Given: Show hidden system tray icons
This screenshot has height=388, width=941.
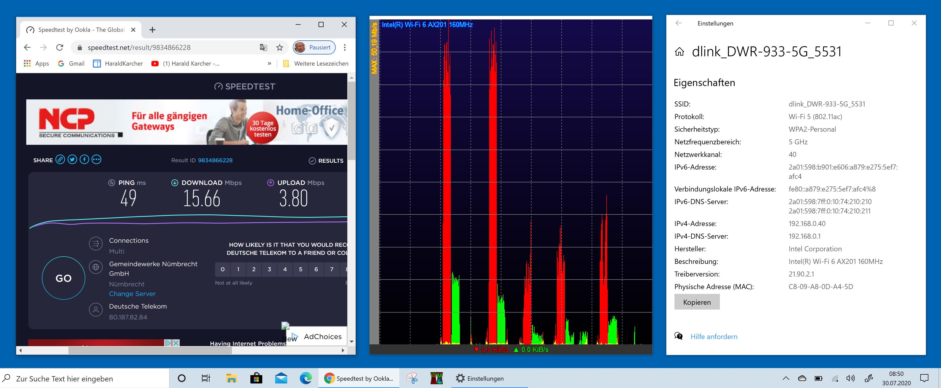Looking at the screenshot, I should click(x=786, y=378).
